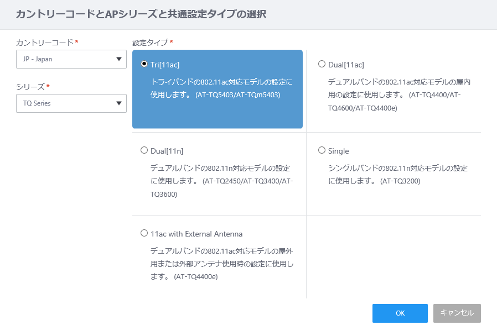Click the Single description mentioning AT-TQ3200
This screenshot has height=336, width=497.
pyautogui.click(x=398, y=174)
